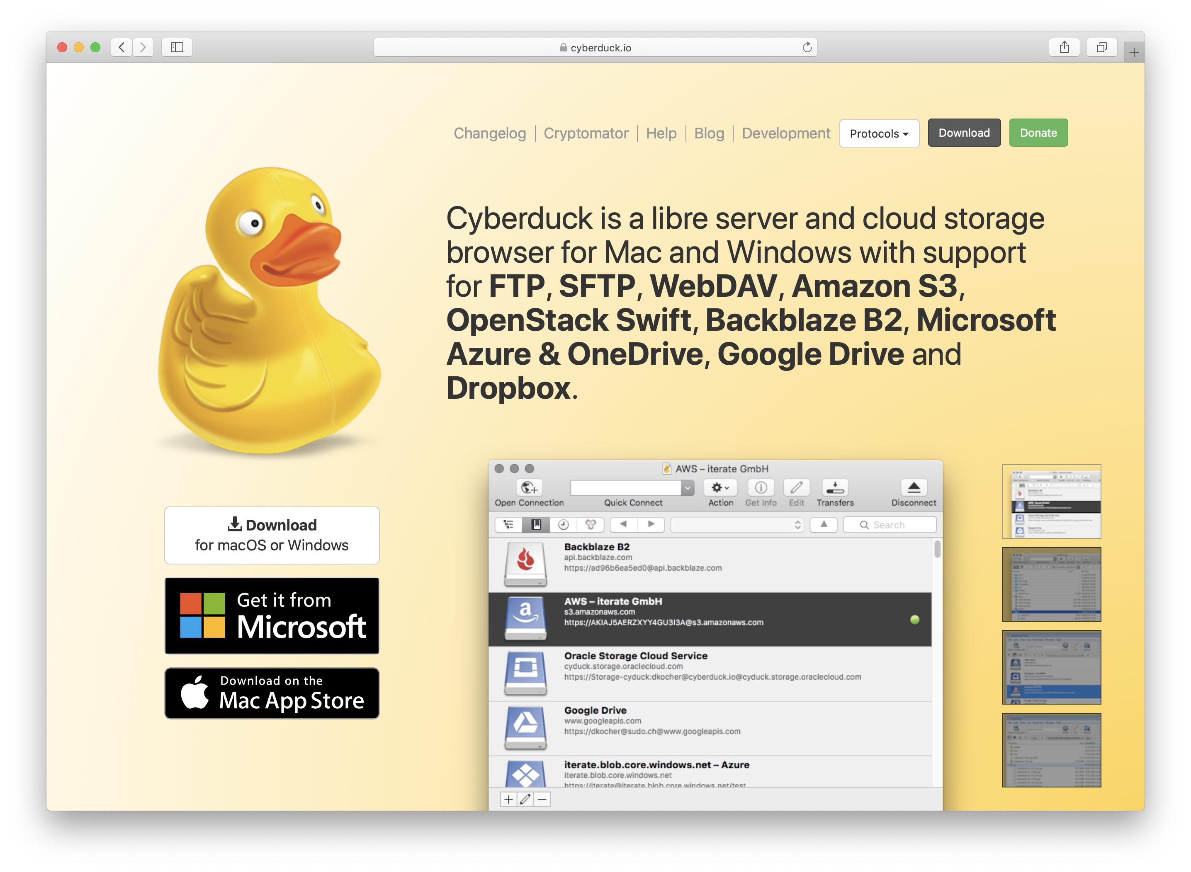Click Download for macOS or Windows

(x=272, y=535)
